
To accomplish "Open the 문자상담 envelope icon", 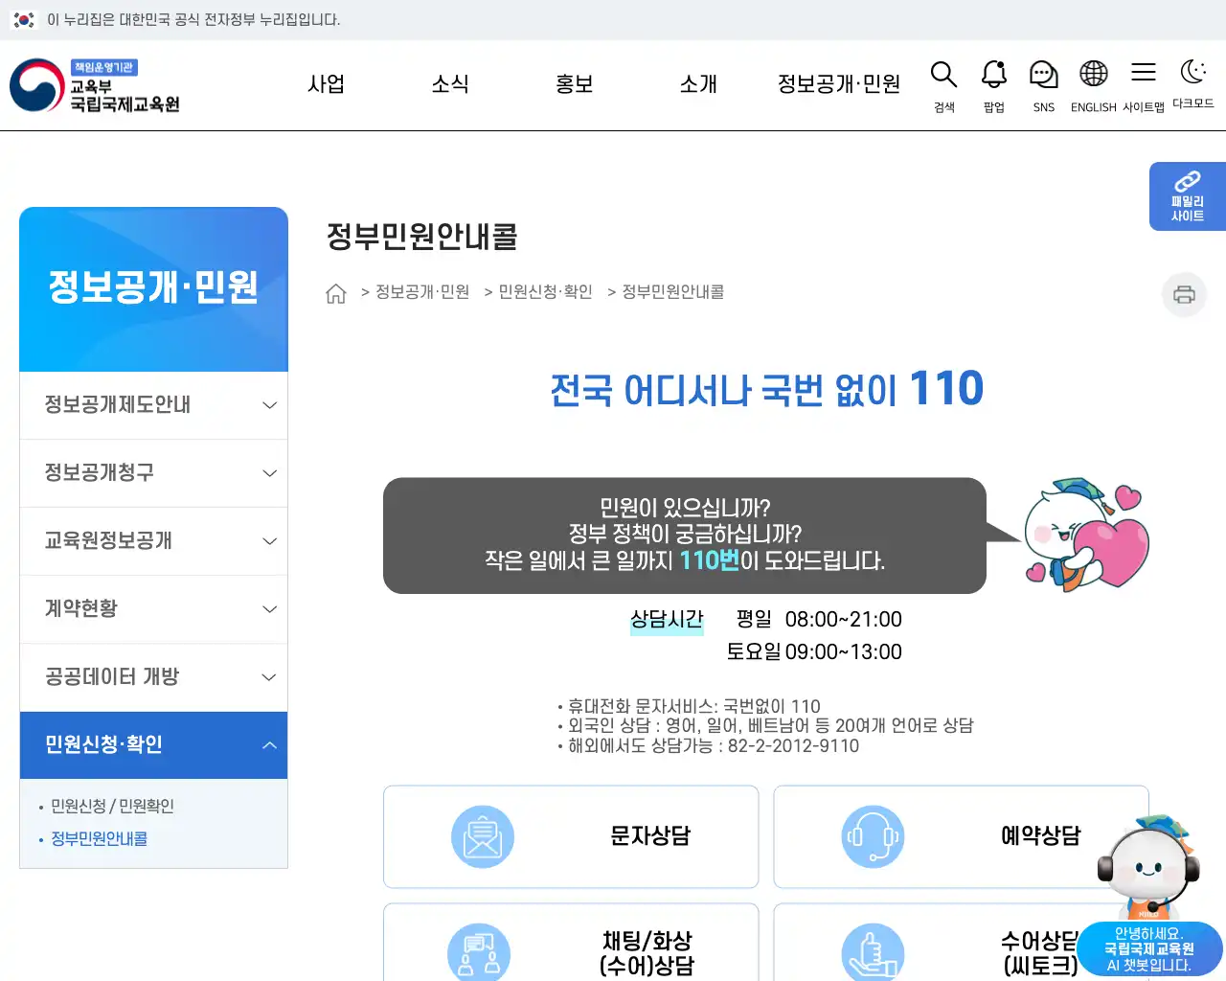I will (483, 837).
